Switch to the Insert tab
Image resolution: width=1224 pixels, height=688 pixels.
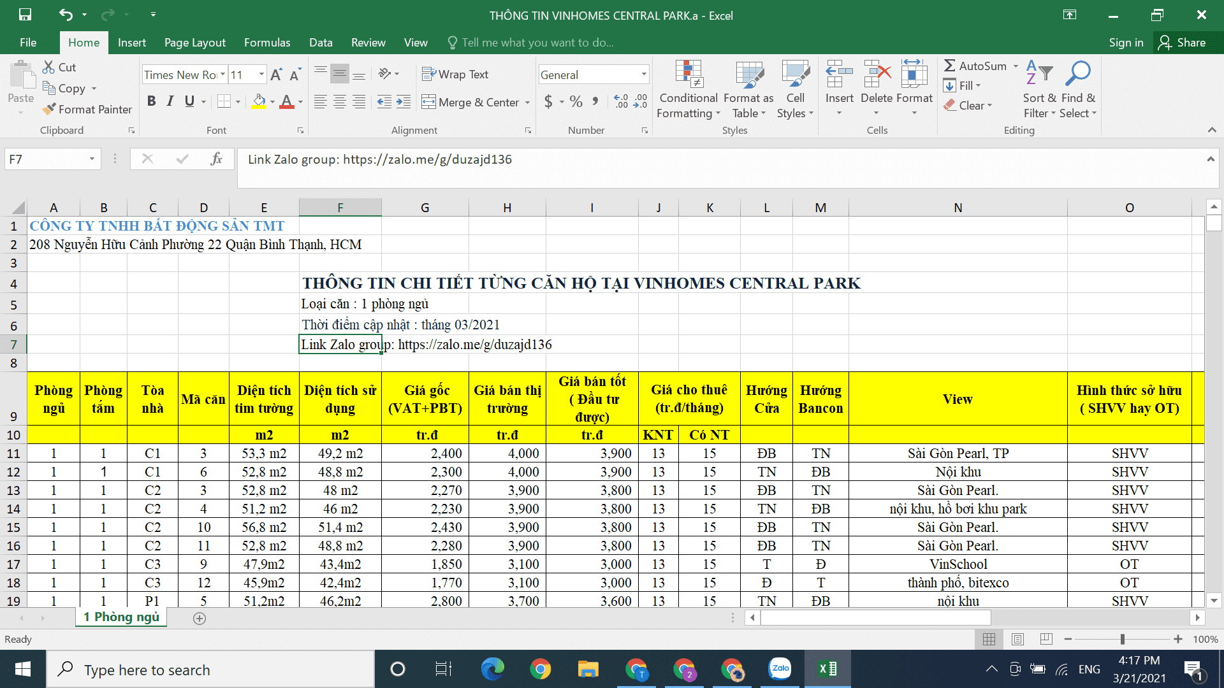pos(132,43)
